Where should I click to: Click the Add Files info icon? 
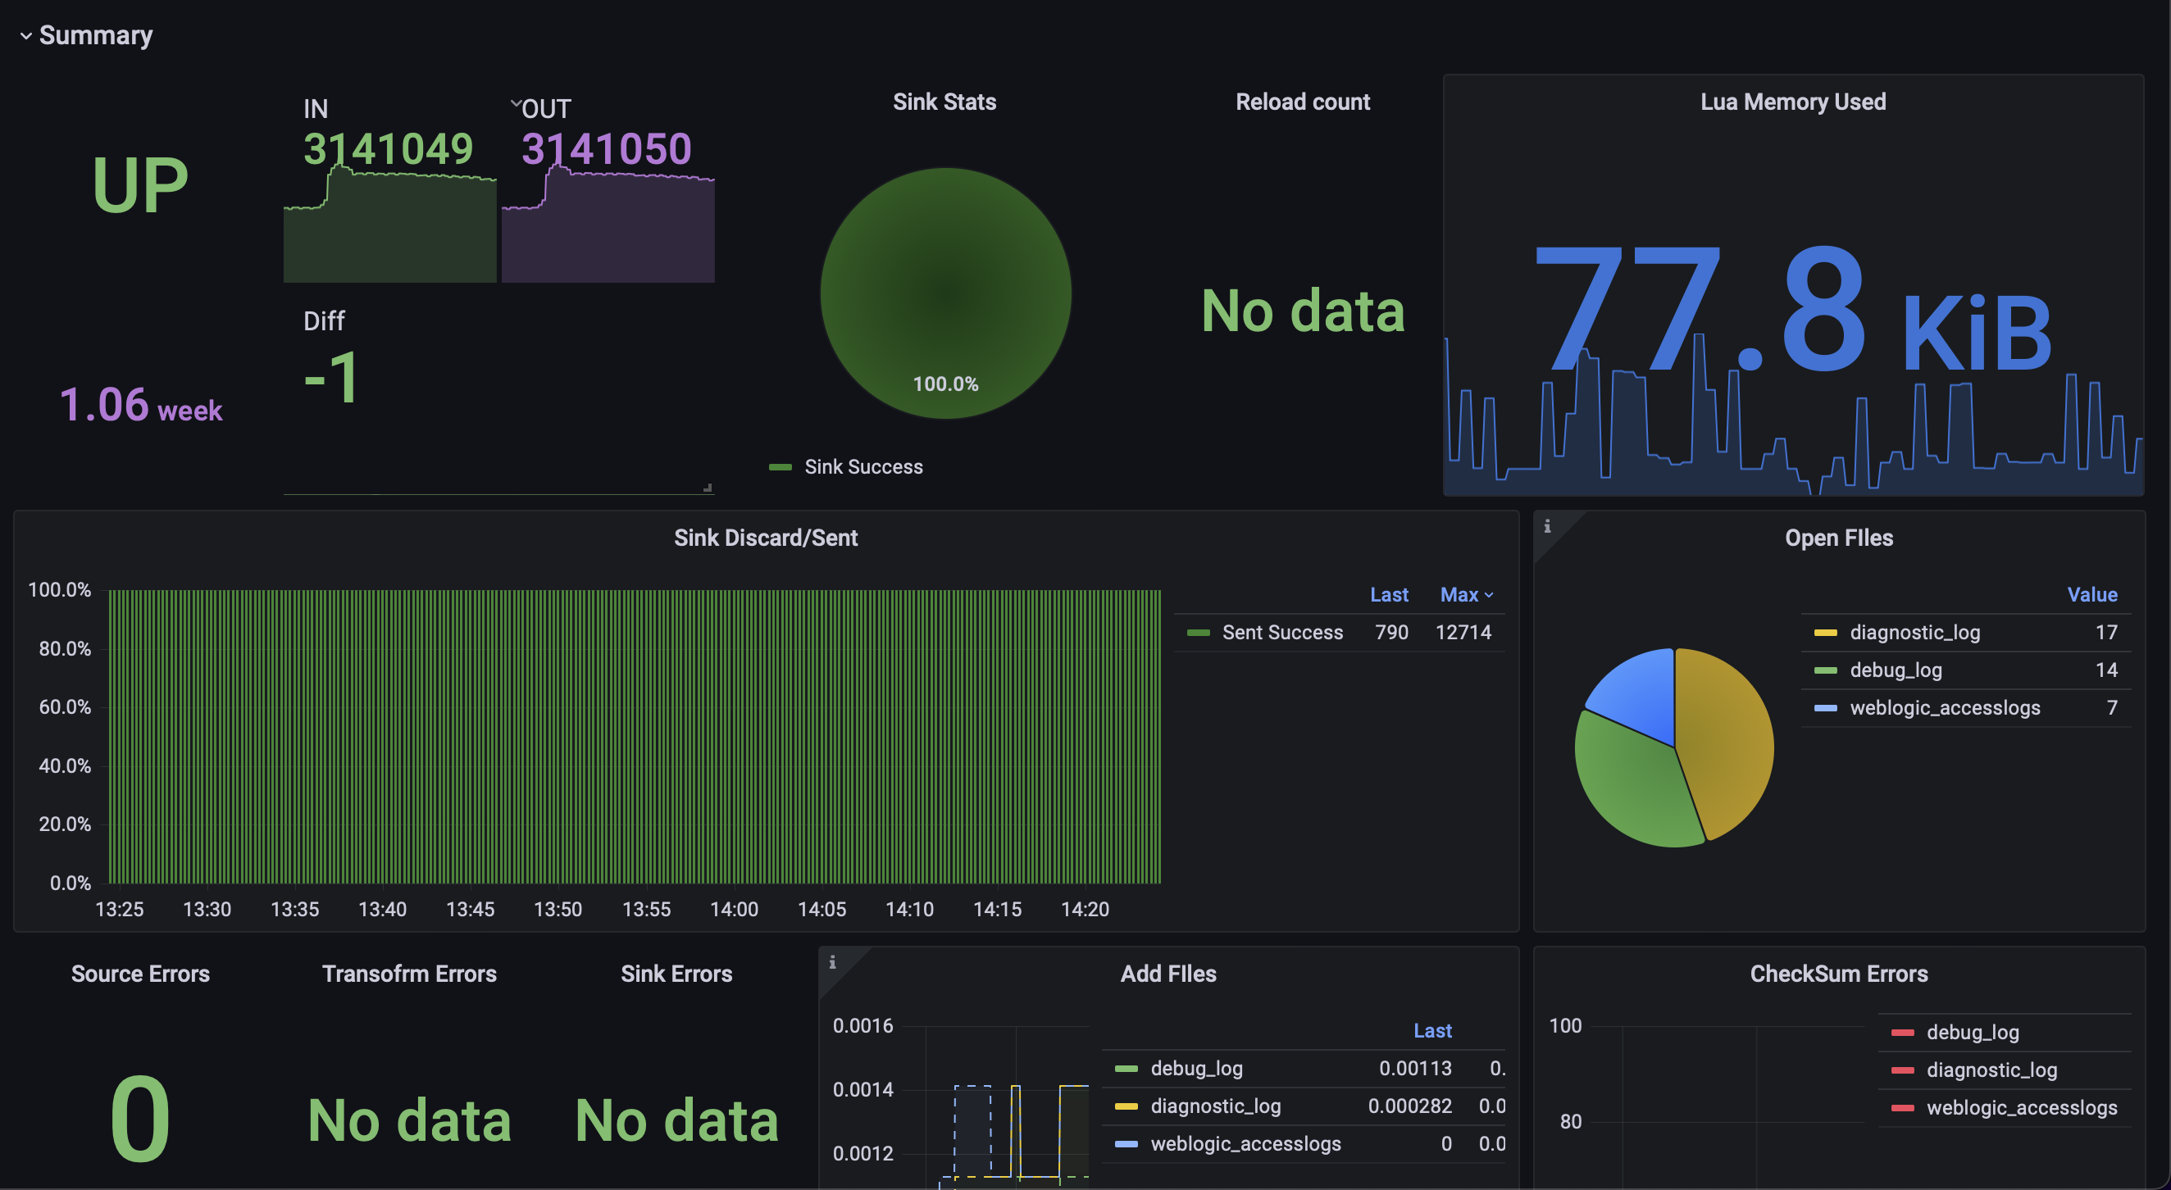point(832,962)
